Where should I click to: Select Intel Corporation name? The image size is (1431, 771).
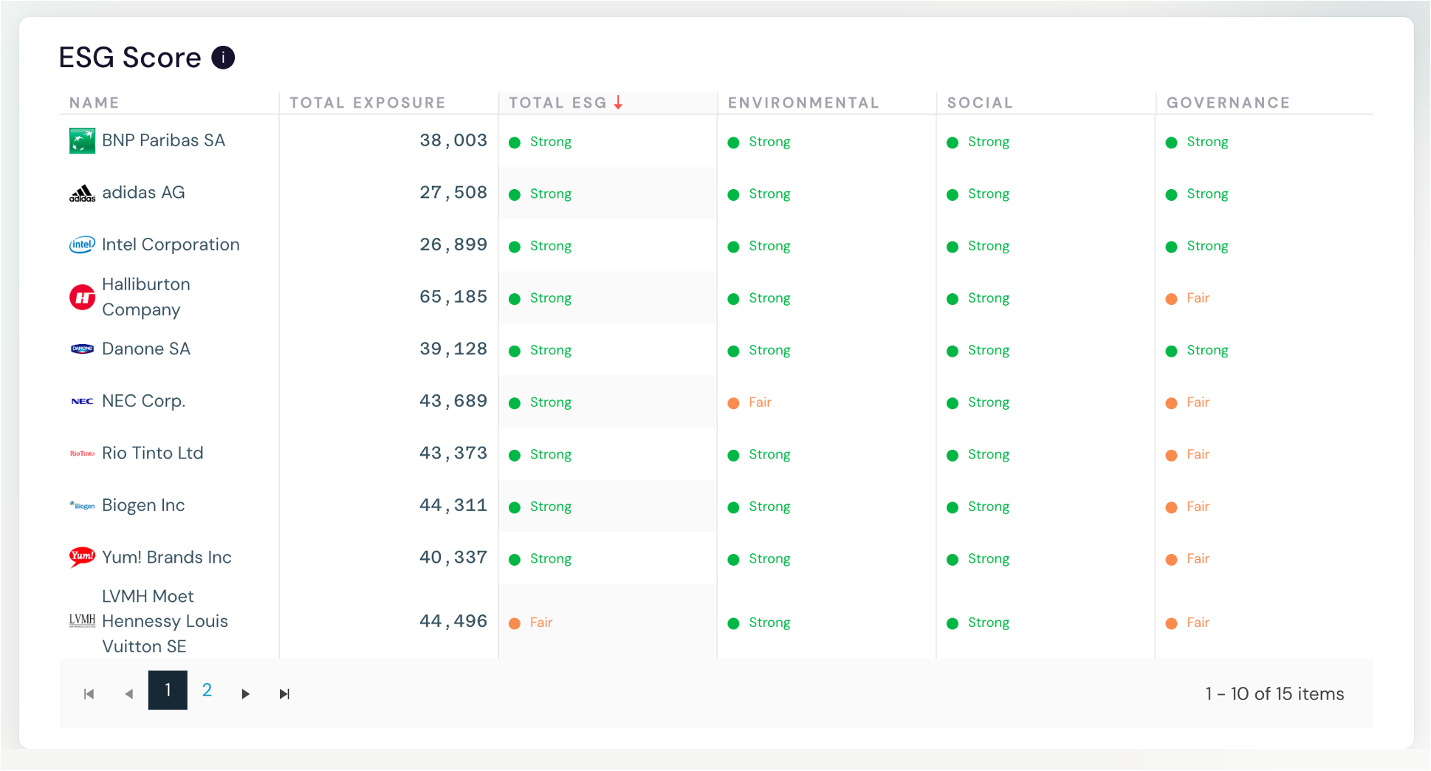171,244
